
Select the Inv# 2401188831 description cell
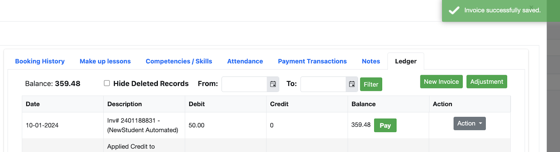144,125
